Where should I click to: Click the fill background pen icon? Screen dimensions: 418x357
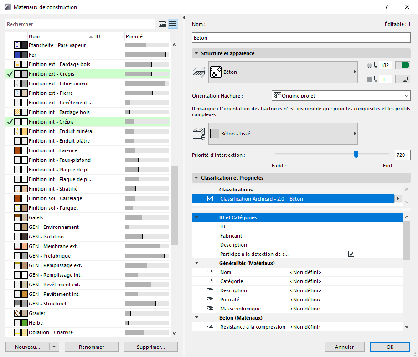pyautogui.click(x=372, y=79)
